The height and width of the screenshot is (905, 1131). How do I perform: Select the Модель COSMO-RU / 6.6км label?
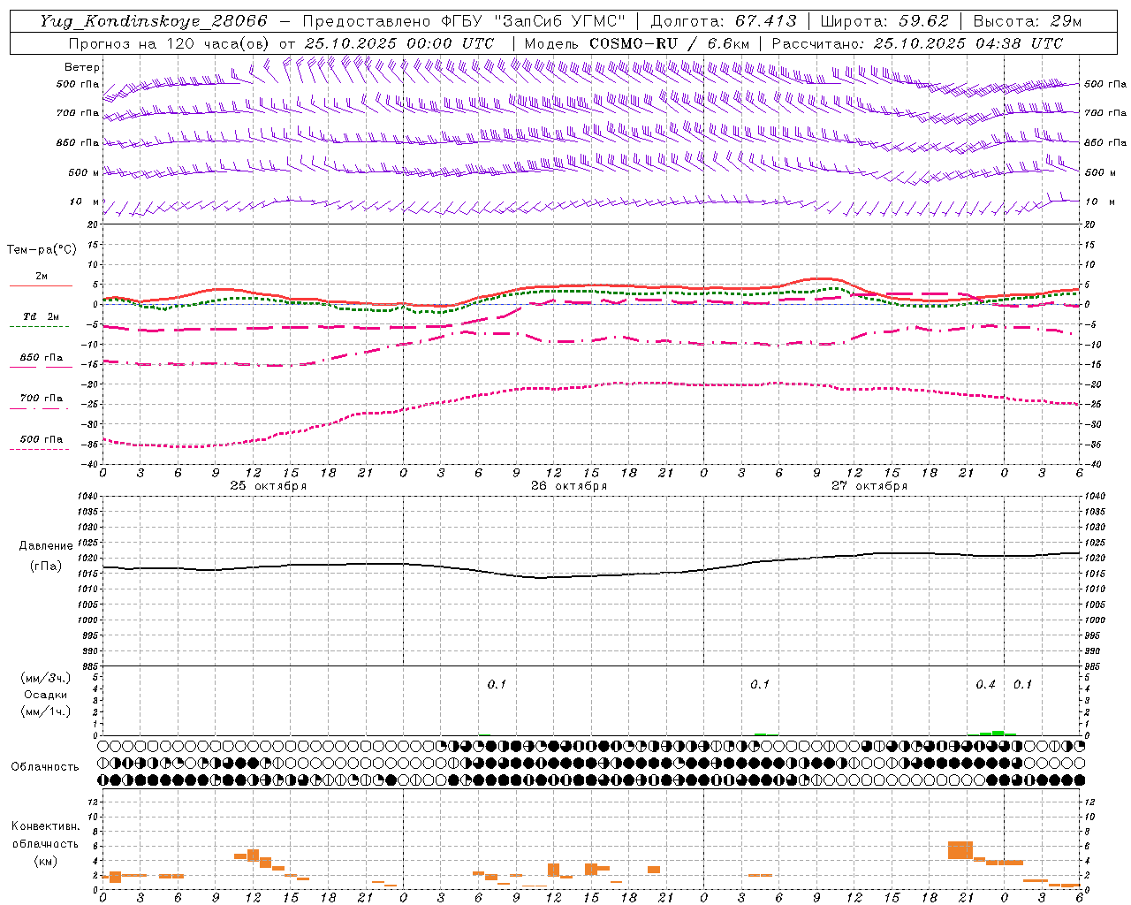pos(637,43)
